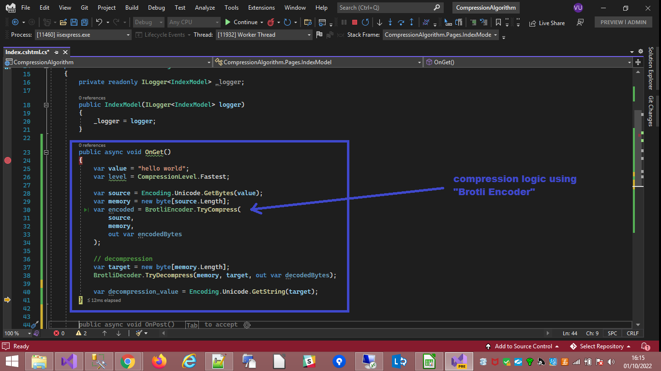Open File Explorer from the taskbar

click(x=39, y=361)
